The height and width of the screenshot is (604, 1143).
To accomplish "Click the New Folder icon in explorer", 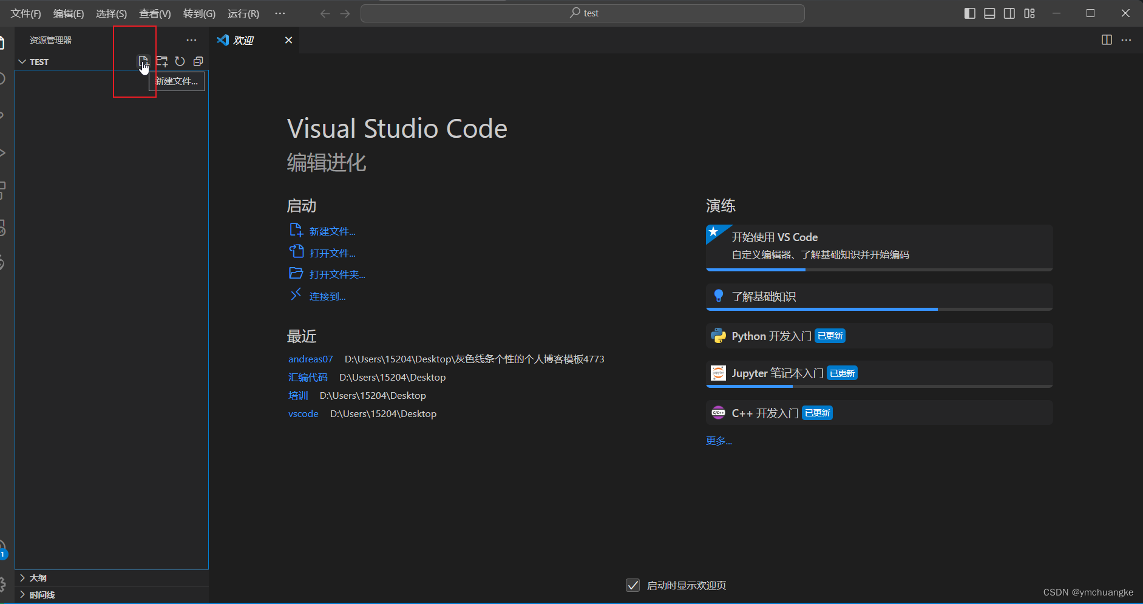I will point(162,61).
